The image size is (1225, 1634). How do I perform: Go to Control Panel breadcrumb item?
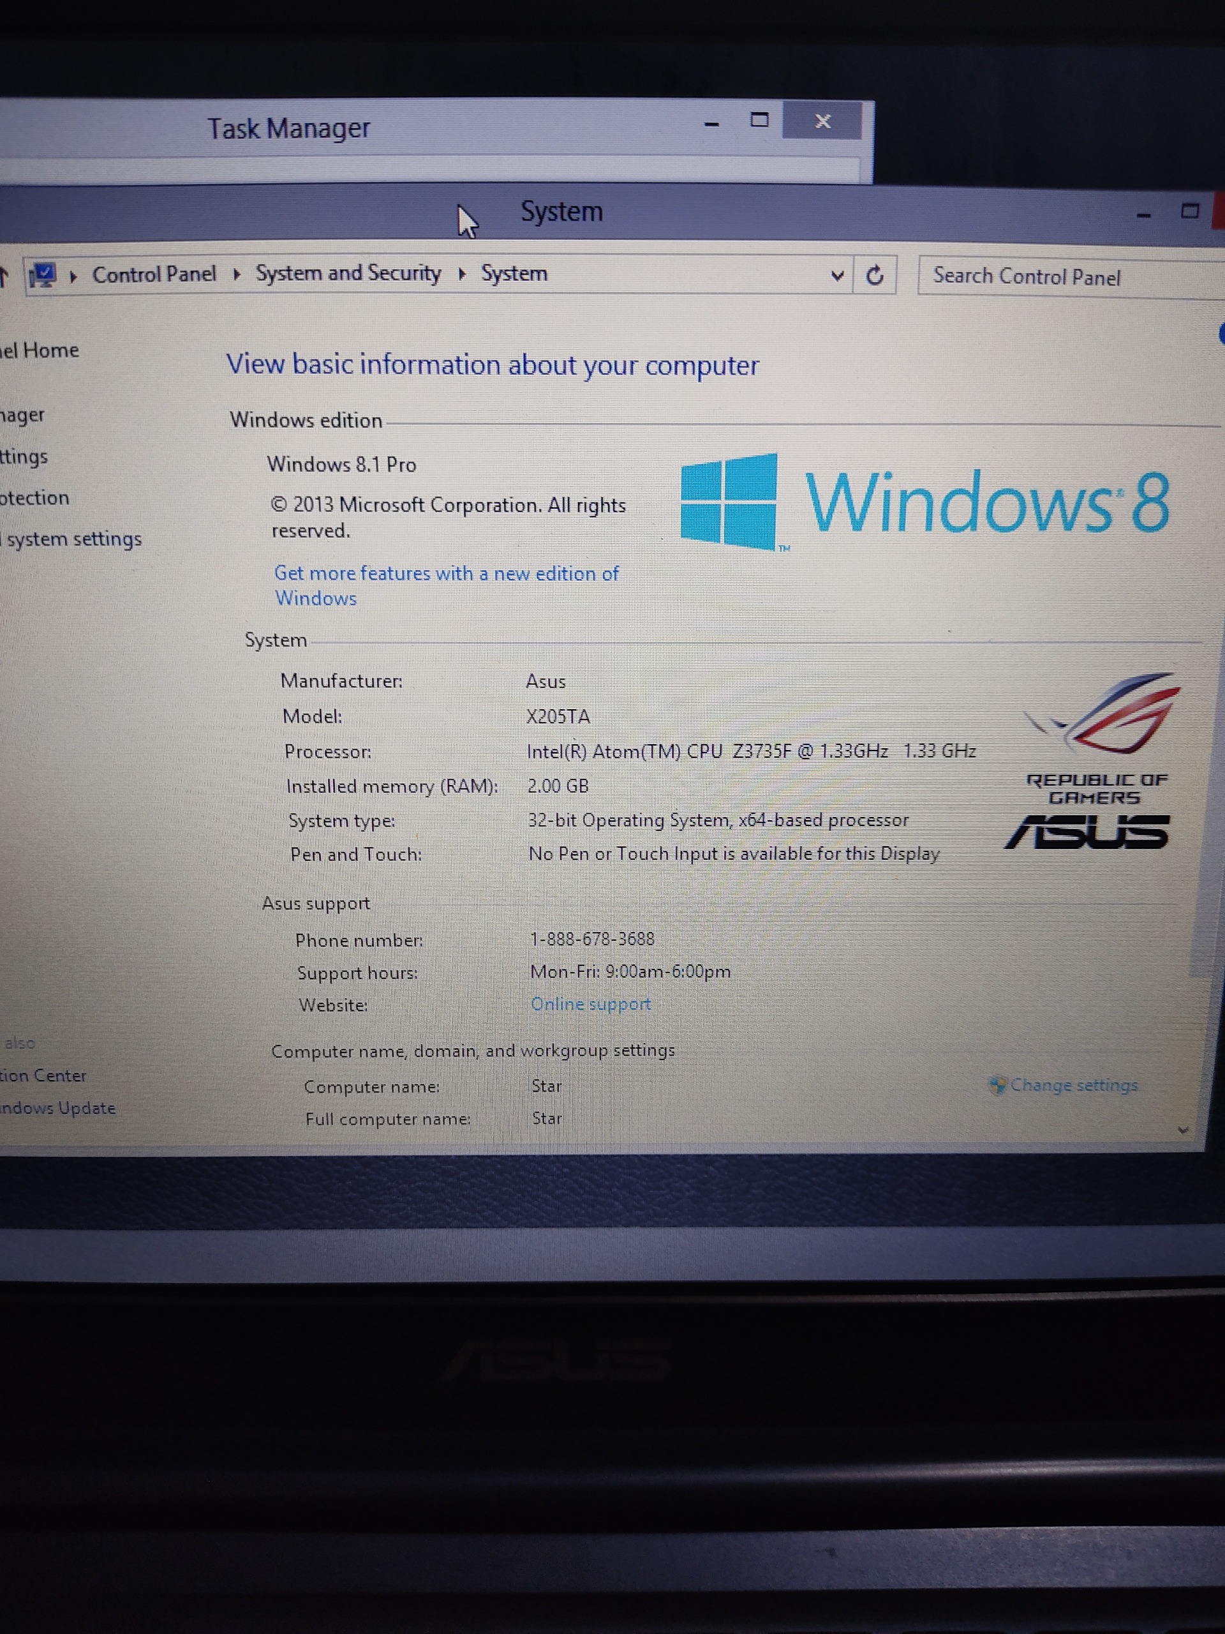pyautogui.click(x=154, y=275)
